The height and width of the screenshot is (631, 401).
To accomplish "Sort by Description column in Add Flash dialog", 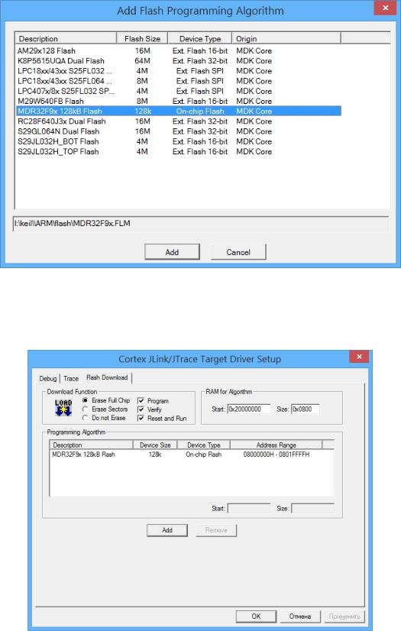I will tap(66, 39).
